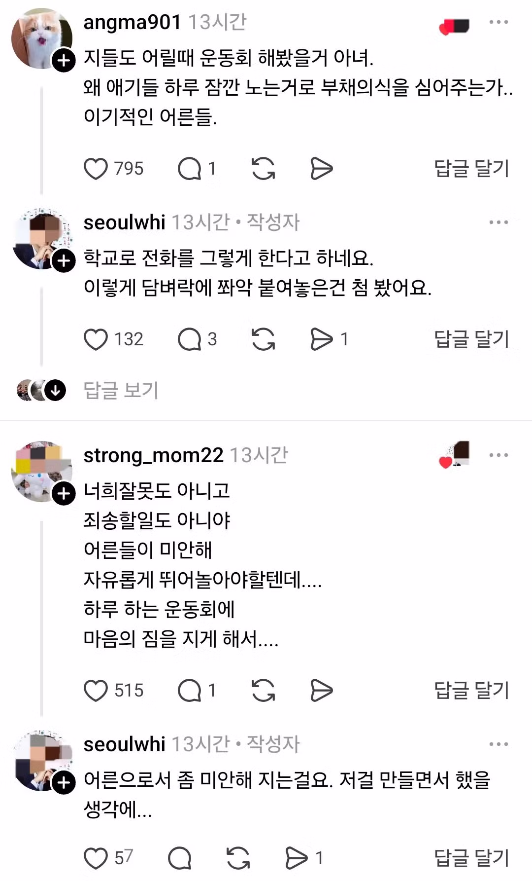This screenshot has height=881, width=532.
Task: Open angma901's profile by clicking the username
Action: coord(132,22)
